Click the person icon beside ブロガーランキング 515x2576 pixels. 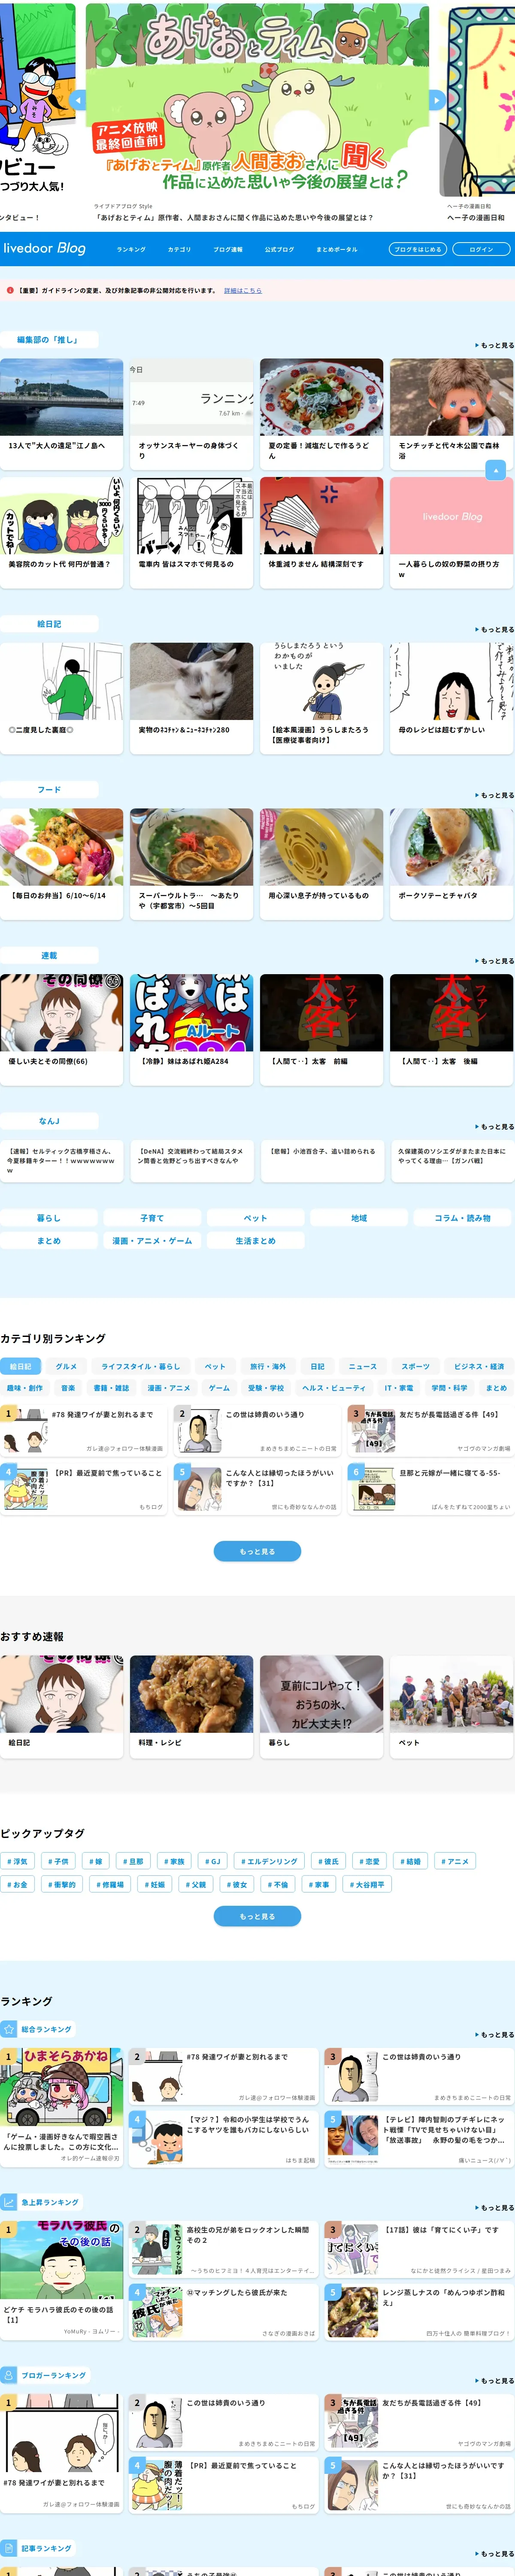(9, 2375)
